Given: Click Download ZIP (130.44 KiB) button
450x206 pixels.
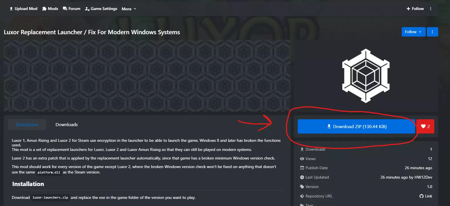Looking at the screenshot, I should (x=356, y=126).
